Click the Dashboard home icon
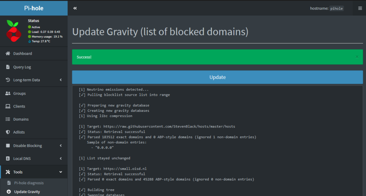 (x=8, y=53)
